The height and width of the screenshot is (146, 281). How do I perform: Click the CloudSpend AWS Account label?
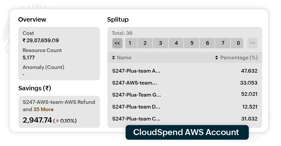(x=186, y=132)
